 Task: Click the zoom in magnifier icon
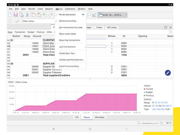coord(161,123)
